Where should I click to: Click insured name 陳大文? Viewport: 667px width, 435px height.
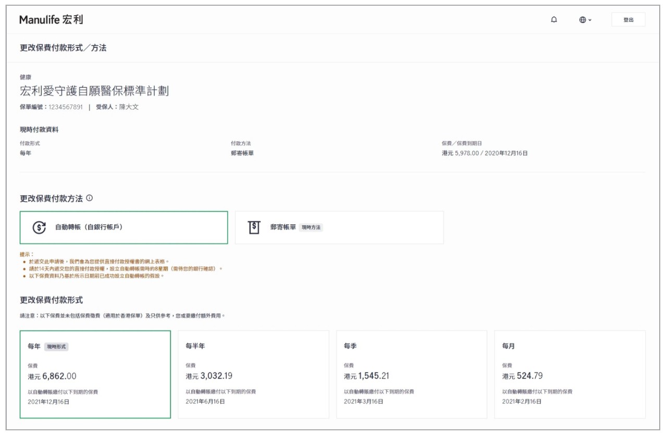[x=129, y=107]
